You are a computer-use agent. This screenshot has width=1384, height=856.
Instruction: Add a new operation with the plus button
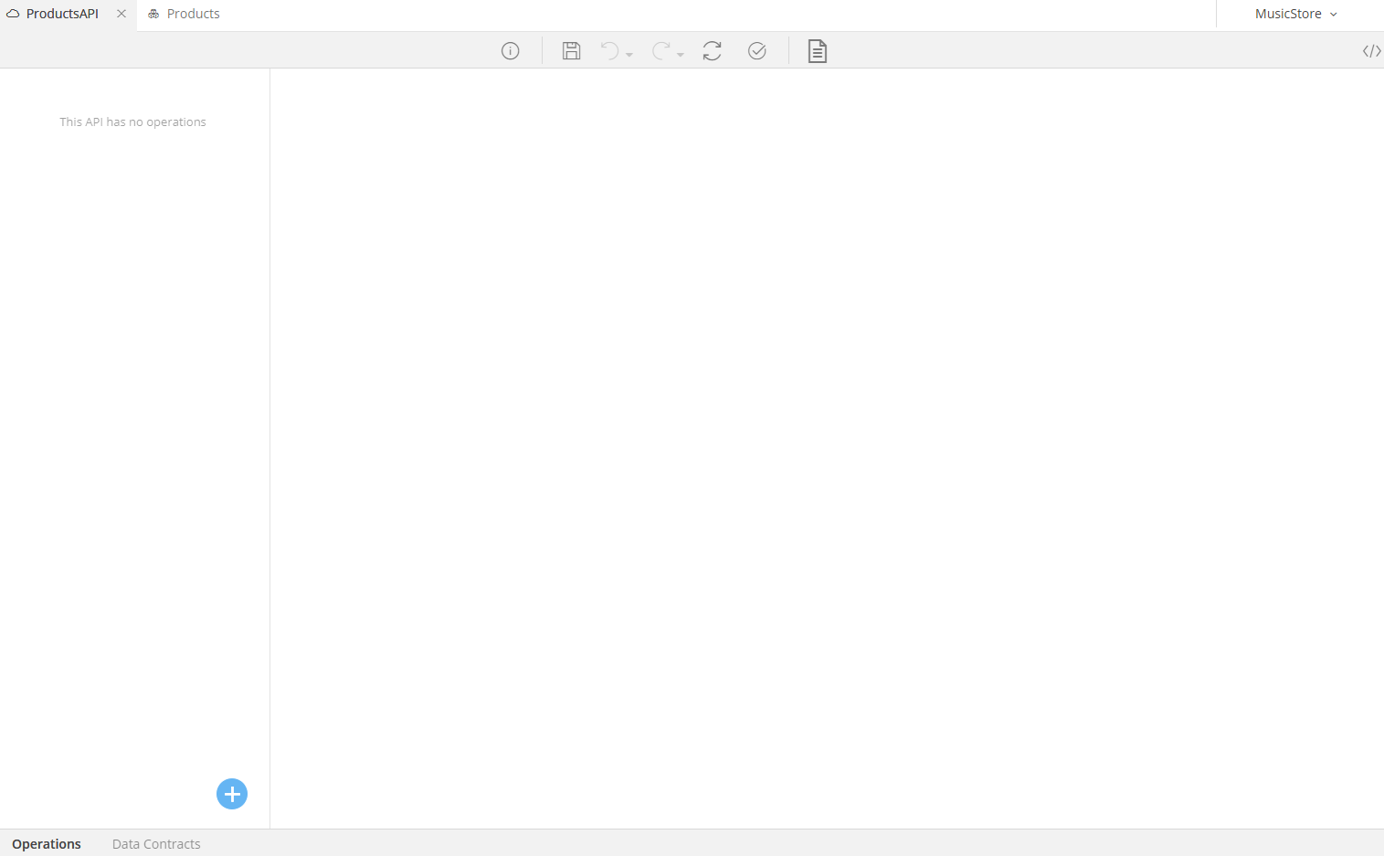point(231,794)
